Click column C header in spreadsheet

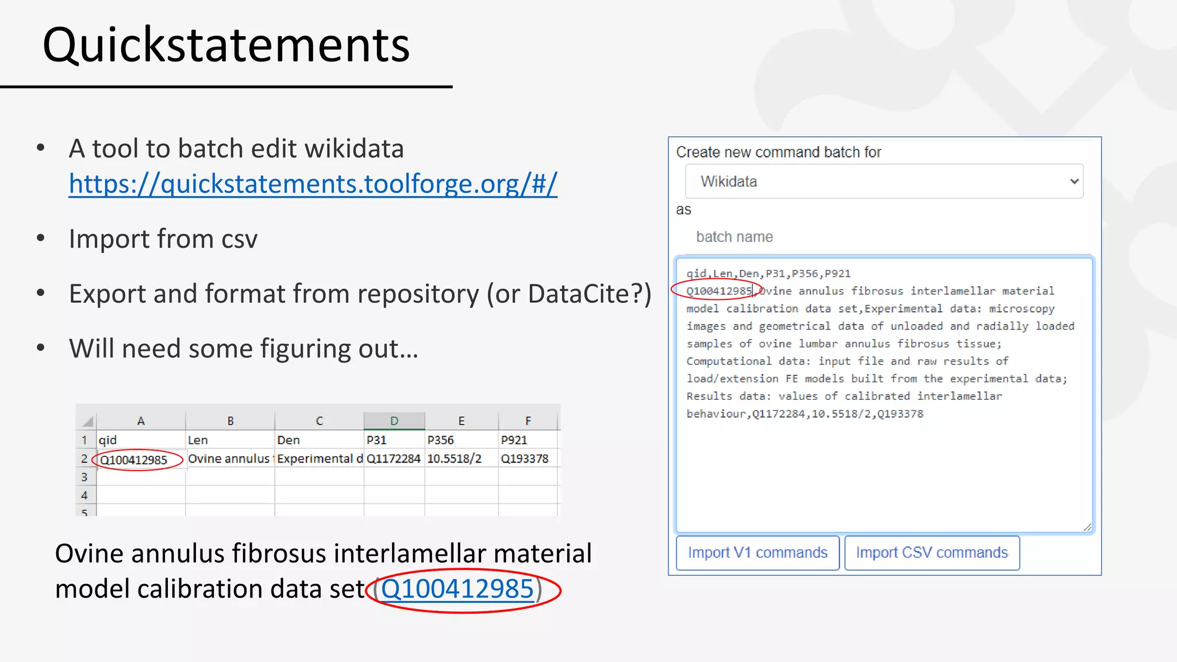pos(320,421)
